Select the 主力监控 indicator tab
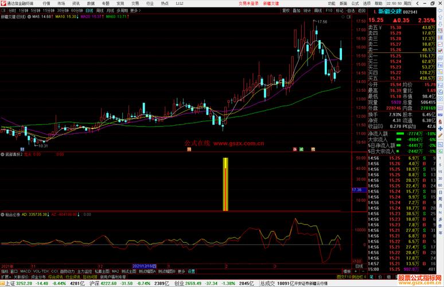The height and width of the screenshot is (287, 444). click(x=85, y=272)
